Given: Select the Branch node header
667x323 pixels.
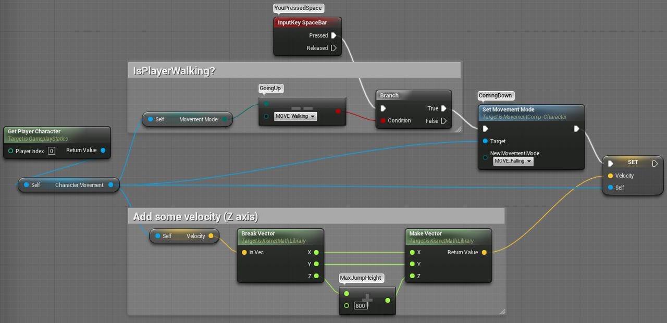Looking at the screenshot, I should tap(414, 95).
